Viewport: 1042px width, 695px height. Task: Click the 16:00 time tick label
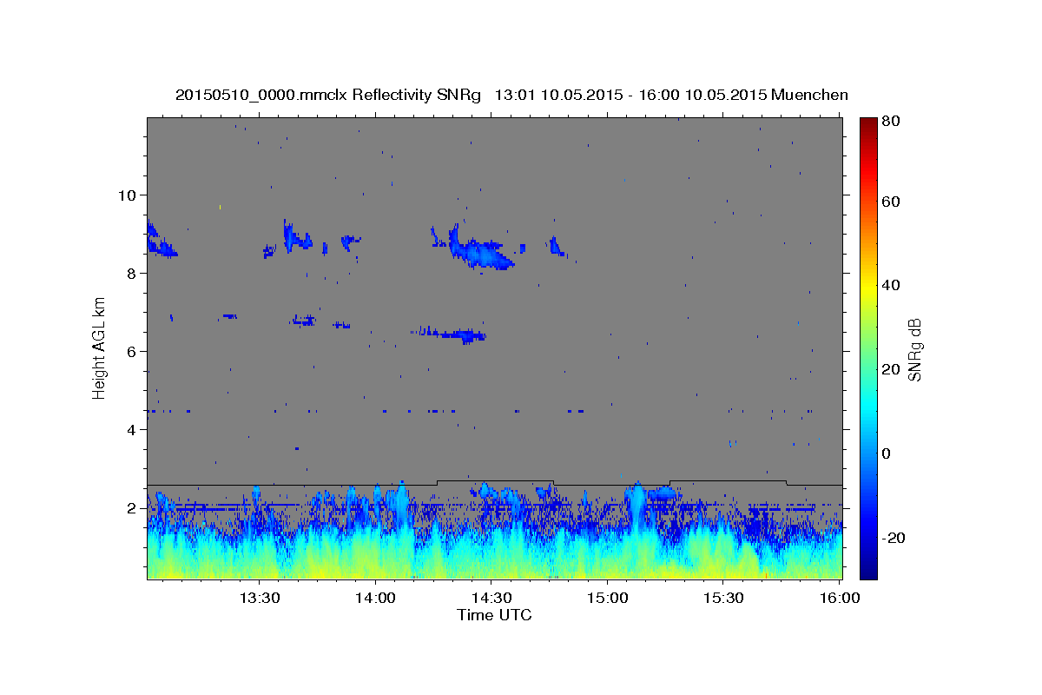tap(840, 598)
